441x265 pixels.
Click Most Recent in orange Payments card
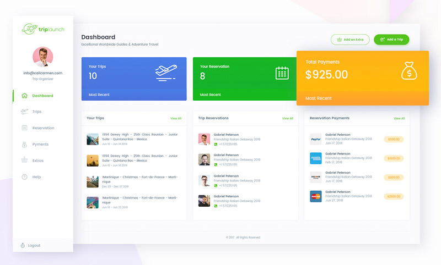click(319, 98)
